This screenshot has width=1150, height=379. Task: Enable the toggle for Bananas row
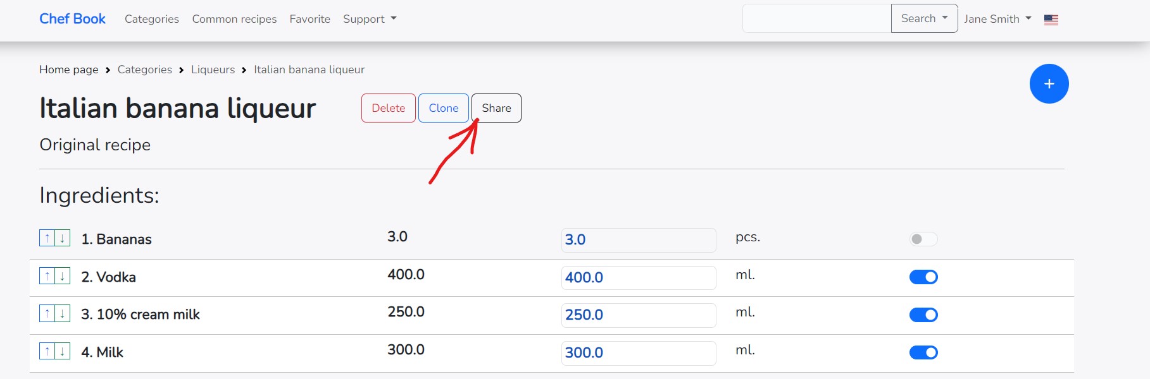923,239
